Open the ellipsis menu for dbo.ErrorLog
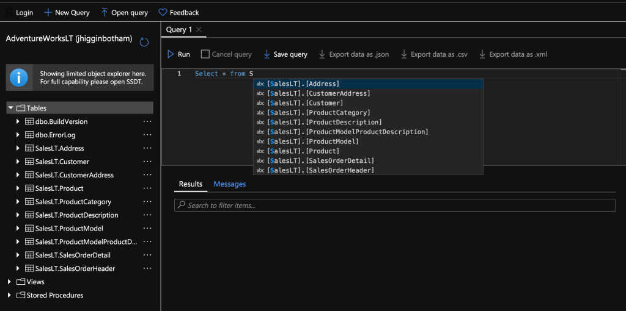The image size is (626, 311). [147, 135]
